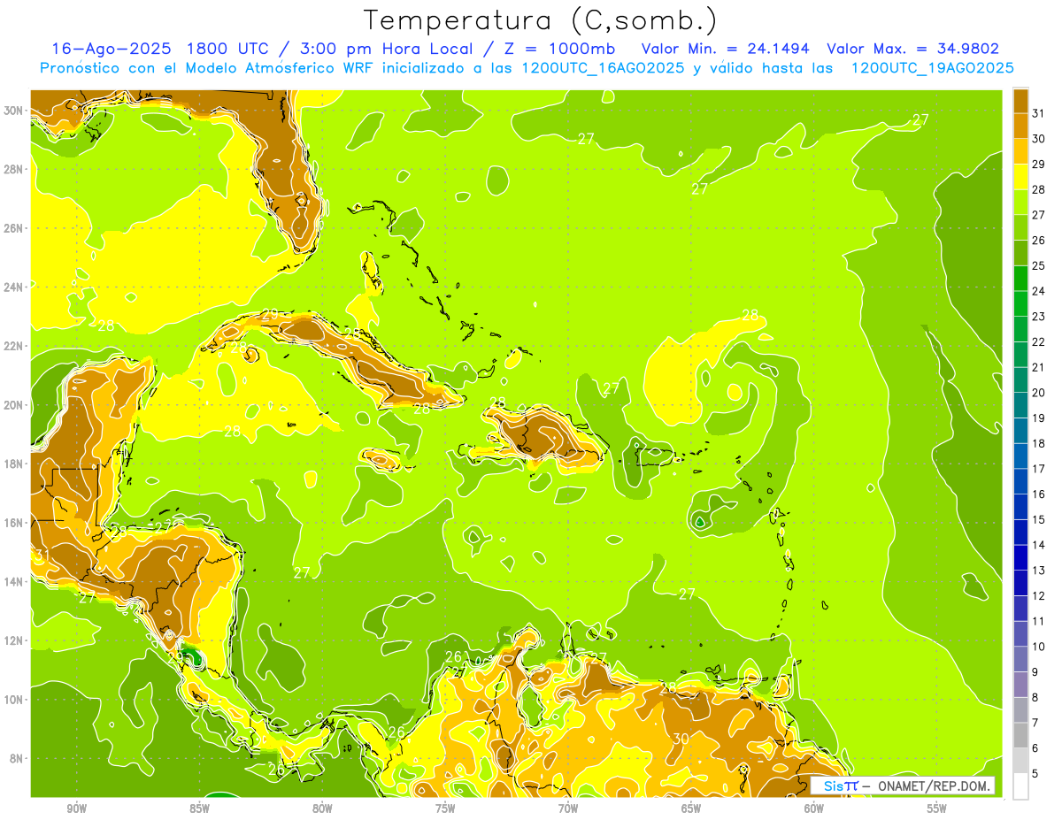Viewport: 1062px width, 820px height.
Task: Click the '12N' latitude axis label
Action: click(x=13, y=640)
